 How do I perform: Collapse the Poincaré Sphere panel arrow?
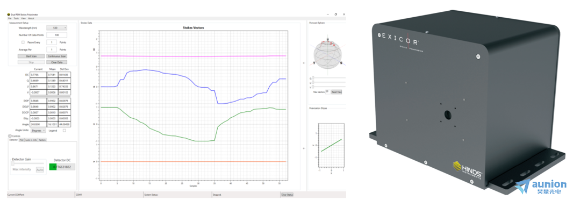pyautogui.click(x=304, y=63)
